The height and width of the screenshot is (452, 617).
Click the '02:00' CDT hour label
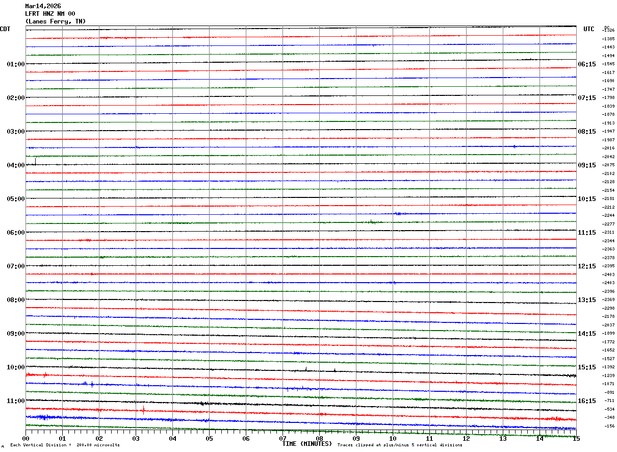pos(16,98)
